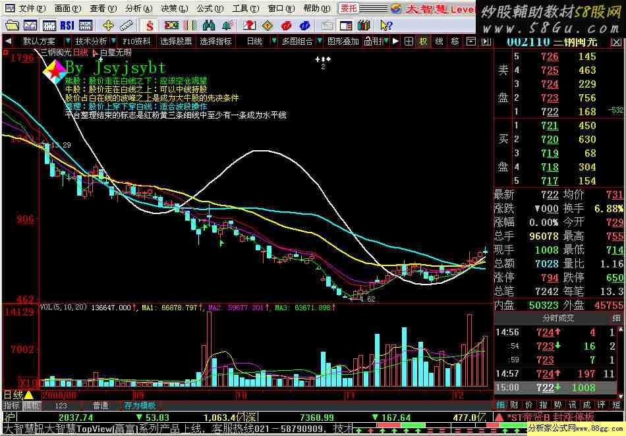Expand the 默认方案 dropdown arrow
This screenshot has height=436, width=626.
coord(67,41)
